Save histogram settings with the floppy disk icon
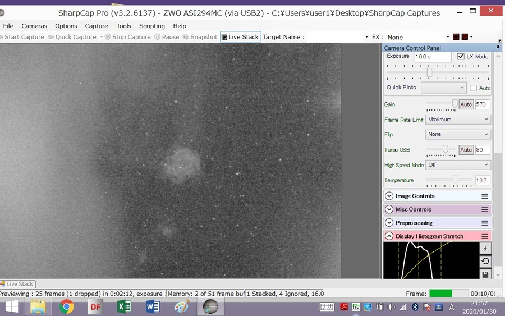Viewport: 505px width, 316px height. tap(485, 274)
